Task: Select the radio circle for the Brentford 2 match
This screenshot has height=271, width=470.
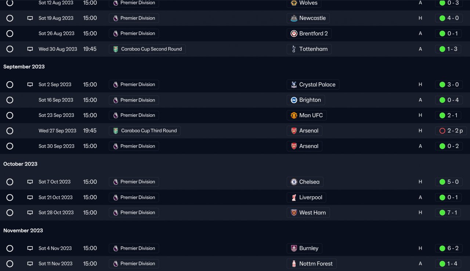Action: coord(10,34)
